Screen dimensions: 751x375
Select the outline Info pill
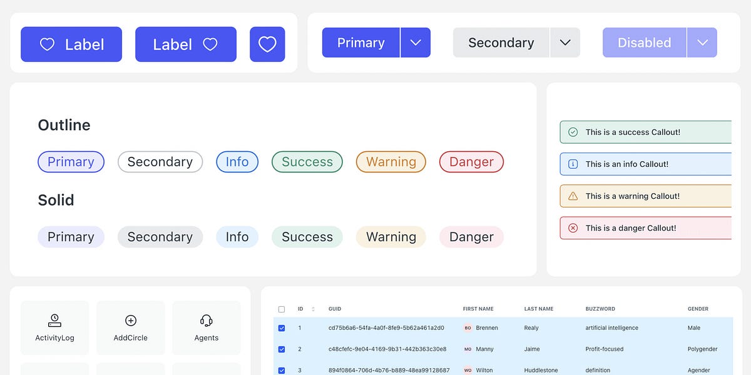(x=237, y=162)
